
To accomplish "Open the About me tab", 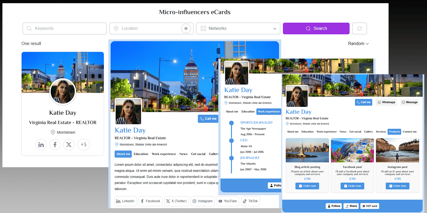I will click(x=123, y=154).
